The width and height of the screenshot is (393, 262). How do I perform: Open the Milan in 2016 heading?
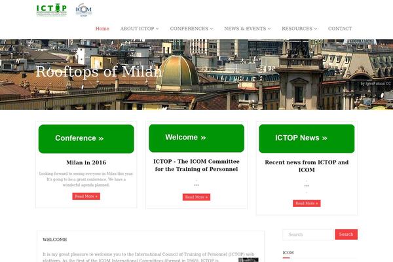tap(86, 162)
